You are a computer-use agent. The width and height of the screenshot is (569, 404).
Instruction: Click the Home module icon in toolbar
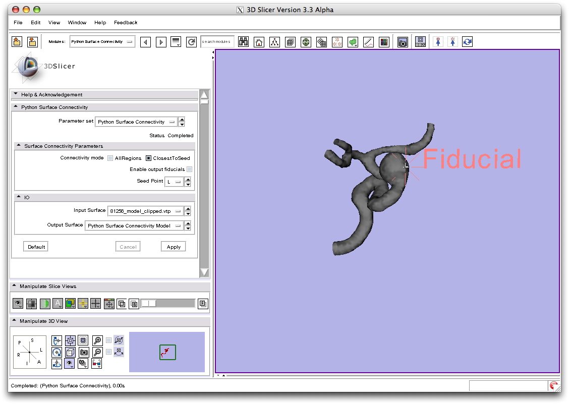click(259, 42)
